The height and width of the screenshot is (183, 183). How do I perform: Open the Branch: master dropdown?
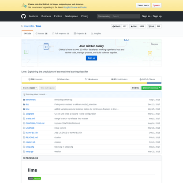[30, 88]
